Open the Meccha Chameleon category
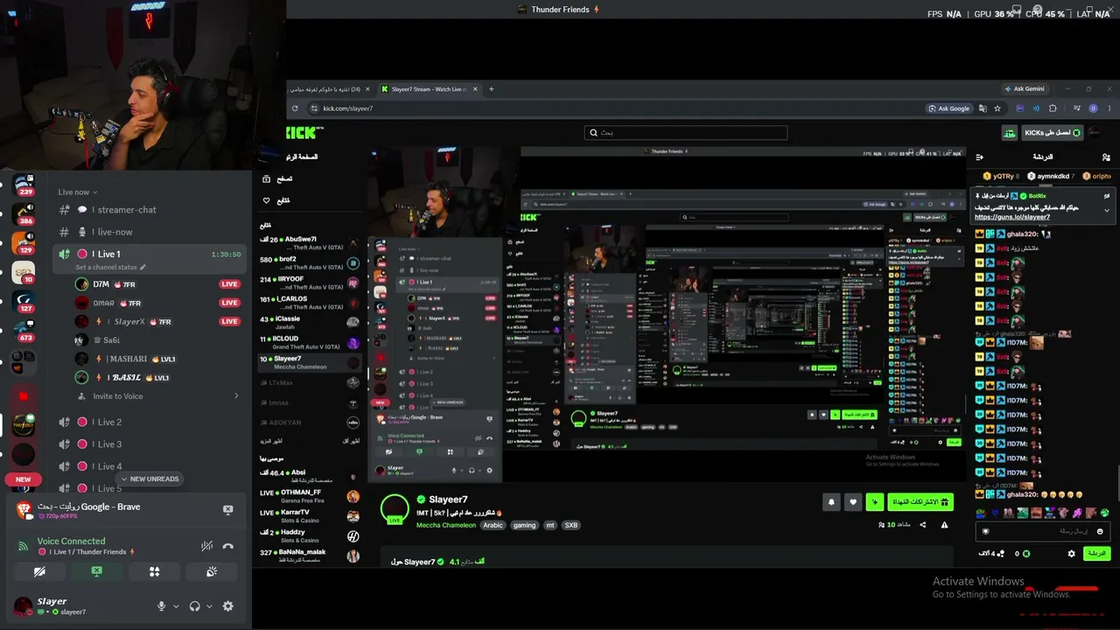The width and height of the screenshot is (1120, 630). (x=446, y=525)
